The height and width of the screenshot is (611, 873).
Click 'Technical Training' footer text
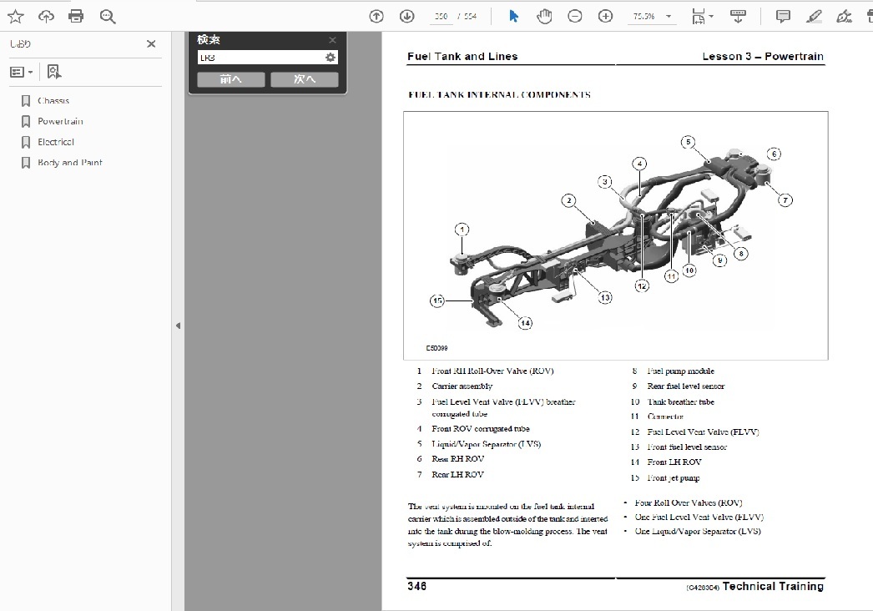[x=773, y=586]
